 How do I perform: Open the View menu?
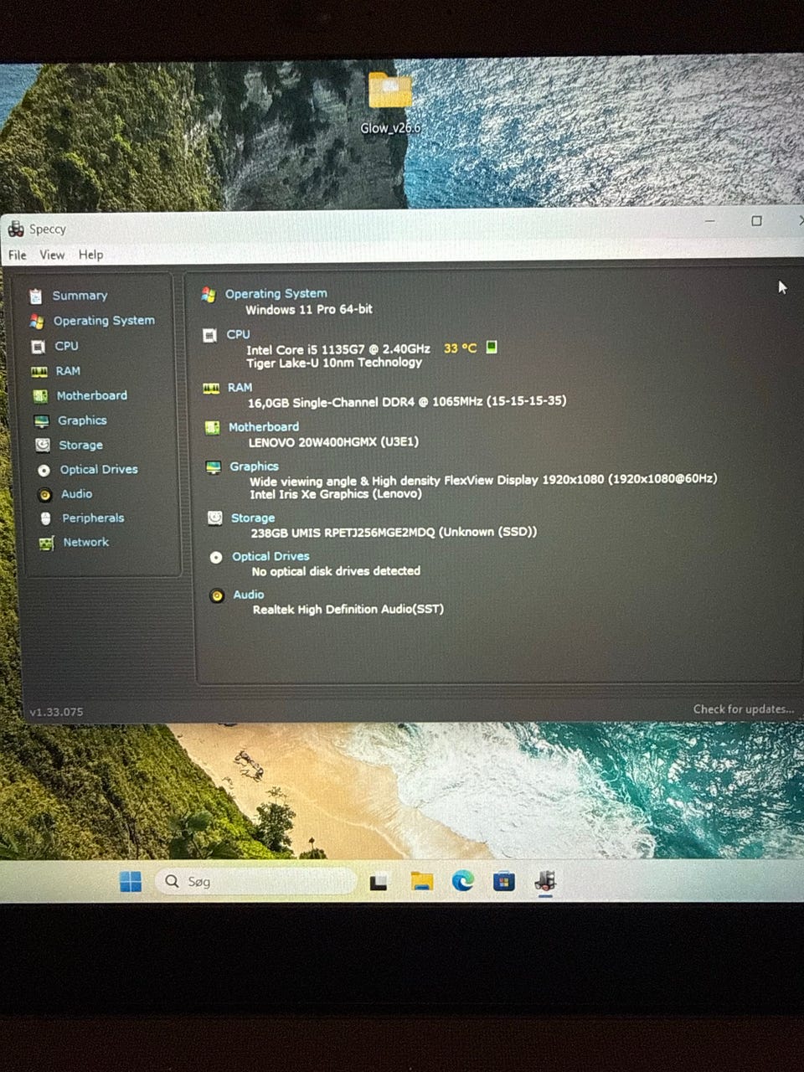point(52,255)
